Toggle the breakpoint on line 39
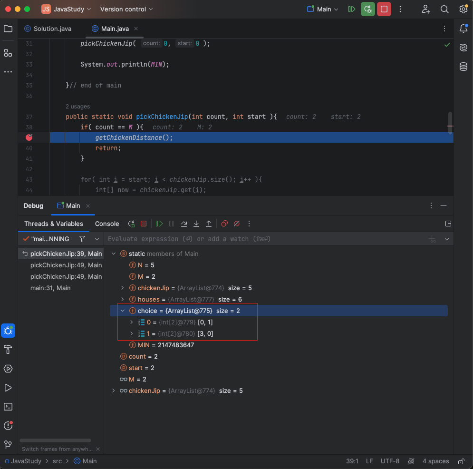This screenshot has width=473, height=469. tap(29, 137)
